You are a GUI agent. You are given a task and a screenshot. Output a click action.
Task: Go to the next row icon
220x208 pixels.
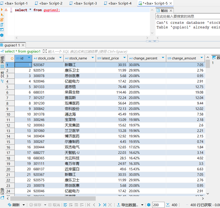point(99,205)
